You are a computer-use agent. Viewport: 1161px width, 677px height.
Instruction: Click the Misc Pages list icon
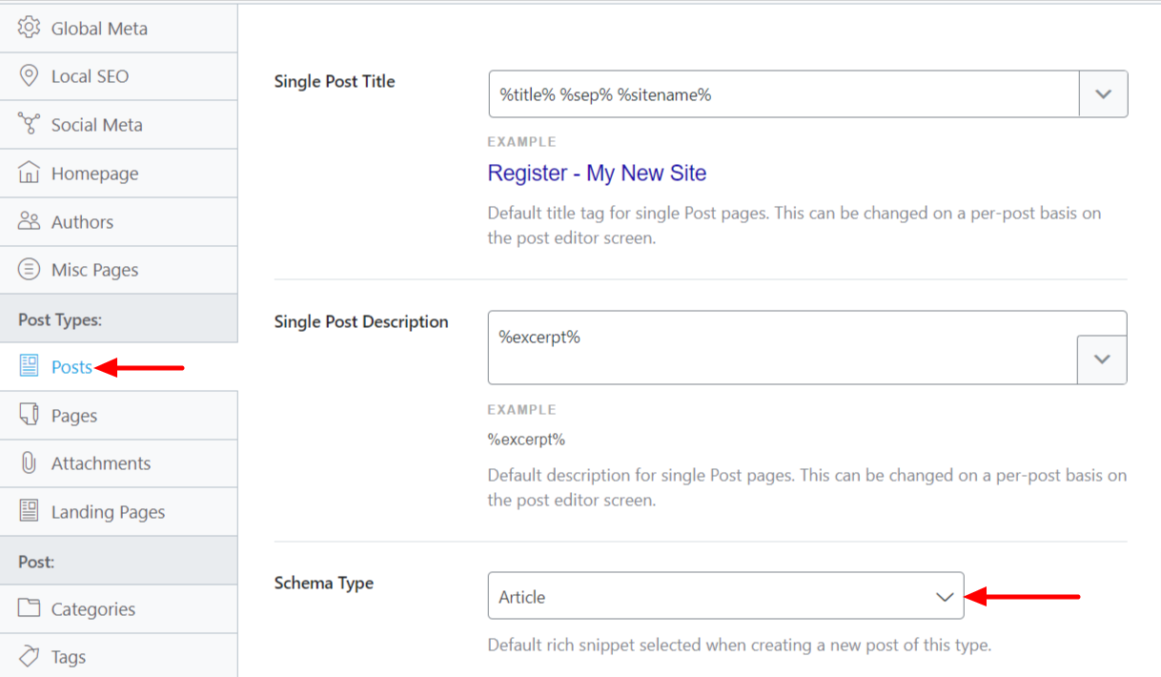click(30, 270)
